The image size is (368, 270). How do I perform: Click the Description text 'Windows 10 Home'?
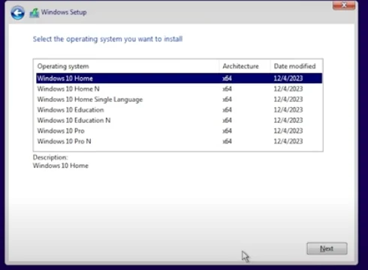[61, 166]
